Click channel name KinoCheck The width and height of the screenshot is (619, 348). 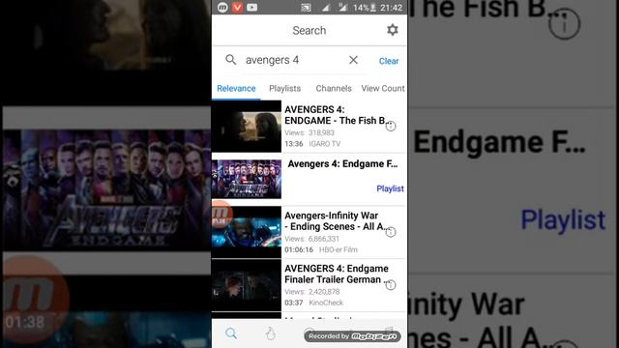click(326, 303)
